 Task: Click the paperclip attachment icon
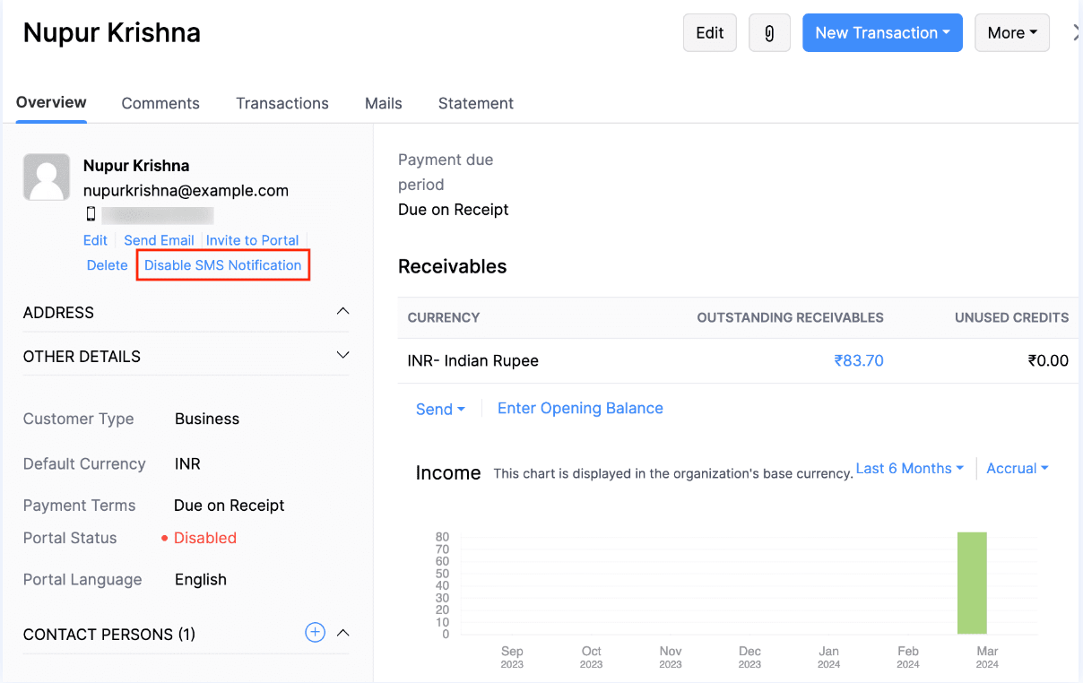coord(769,32)
